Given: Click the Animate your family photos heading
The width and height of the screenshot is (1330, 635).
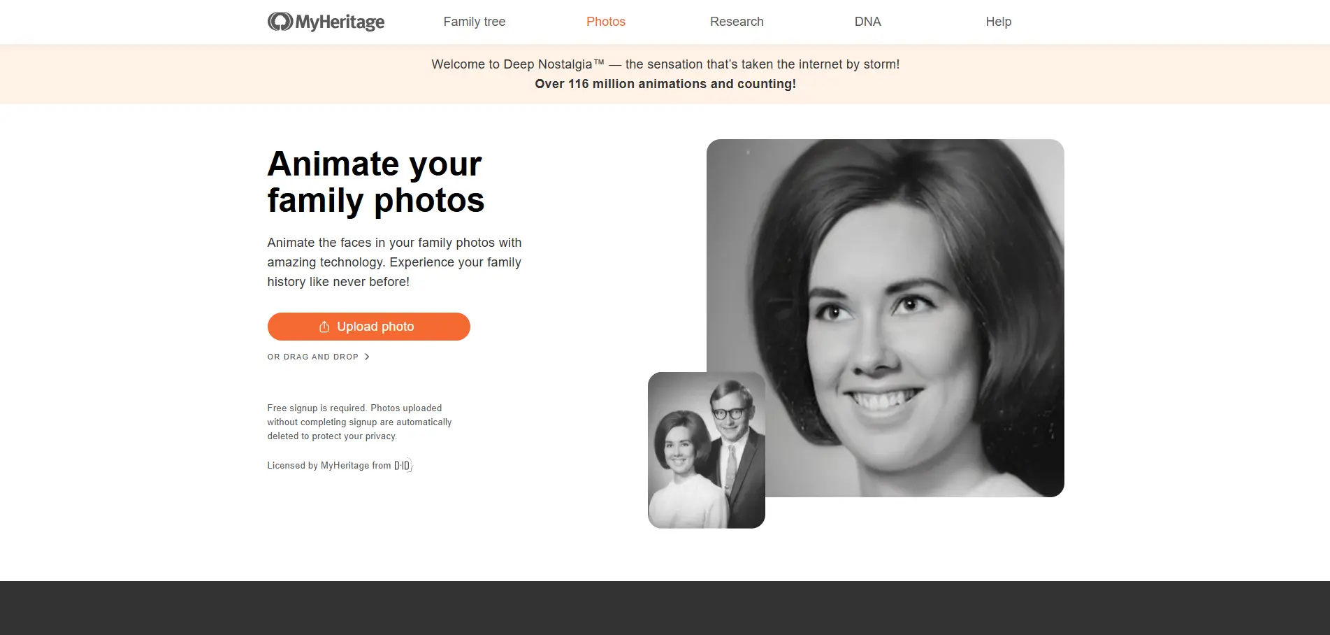Looking at the screenshot, I should point(375,182).
